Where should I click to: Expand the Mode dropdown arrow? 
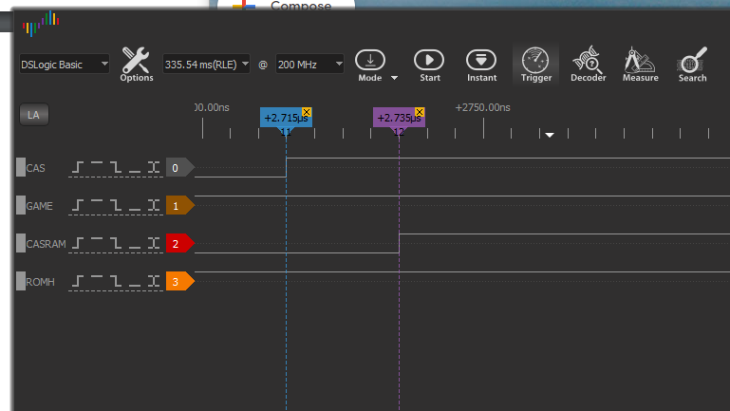[394, 78]
